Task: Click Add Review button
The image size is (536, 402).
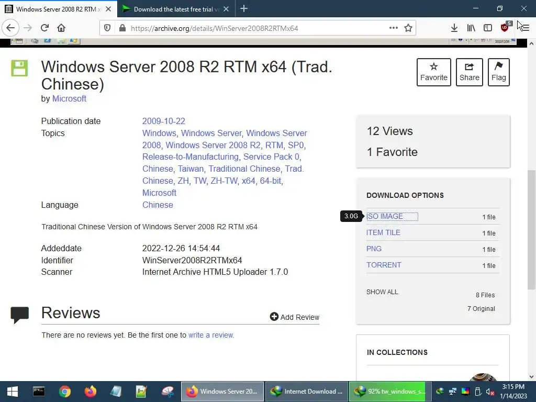Action: tap(294, 317)
